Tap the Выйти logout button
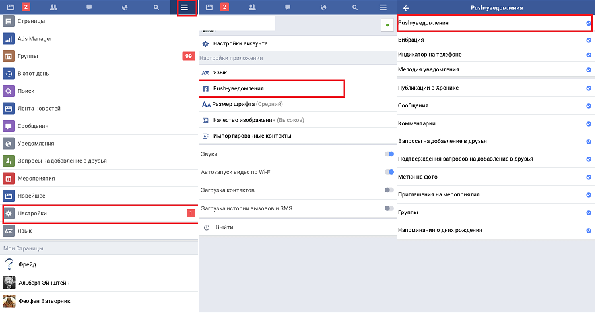Screen dimensions: 596x313 click(224, 227)
